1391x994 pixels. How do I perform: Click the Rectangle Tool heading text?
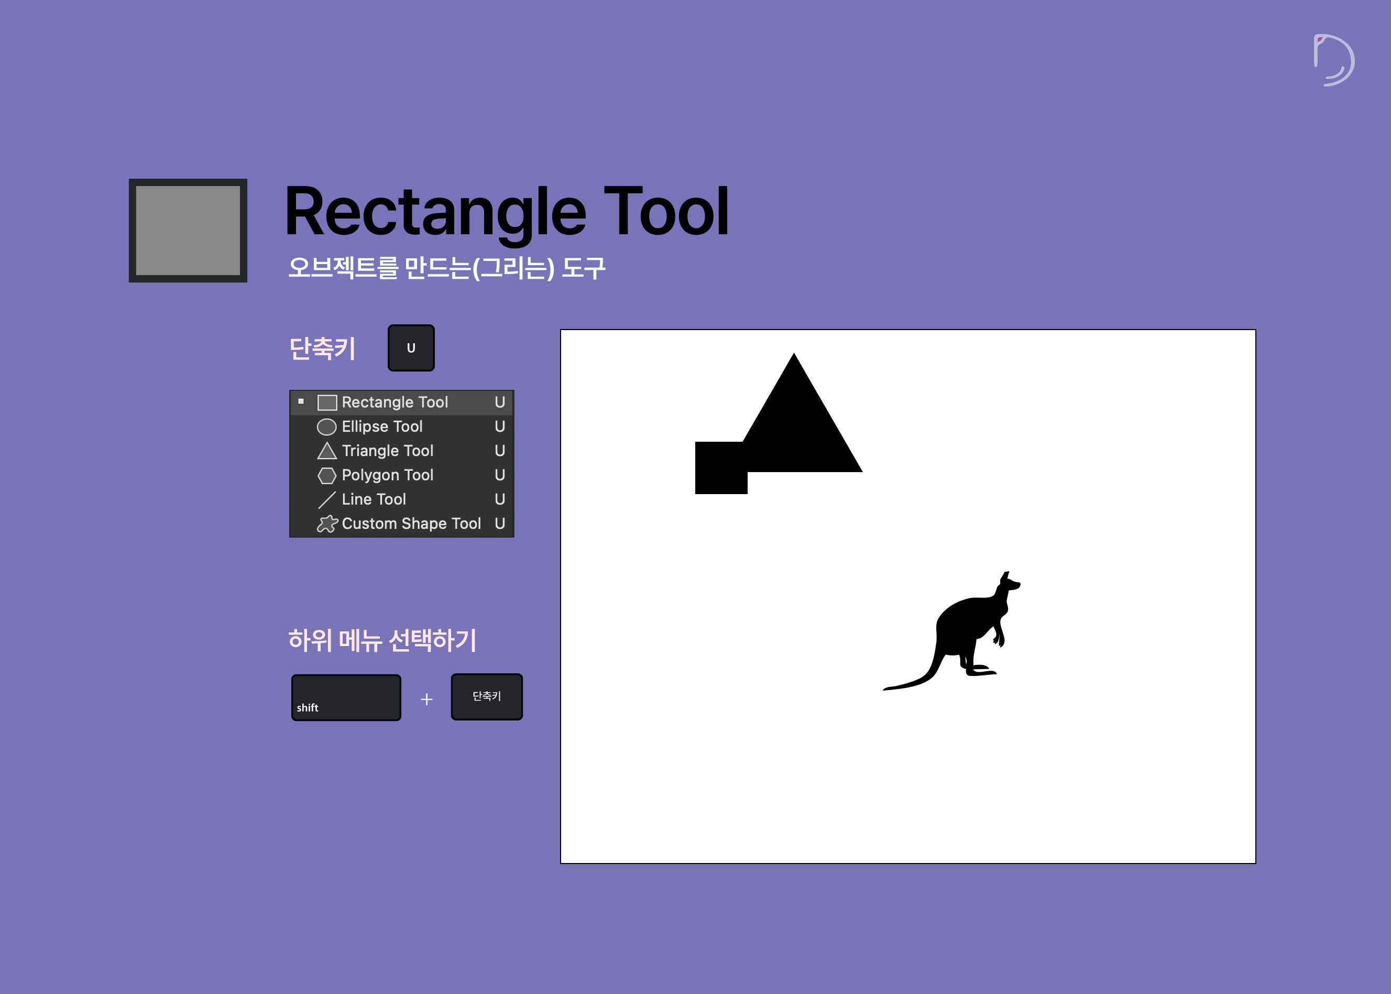[506, 212]
